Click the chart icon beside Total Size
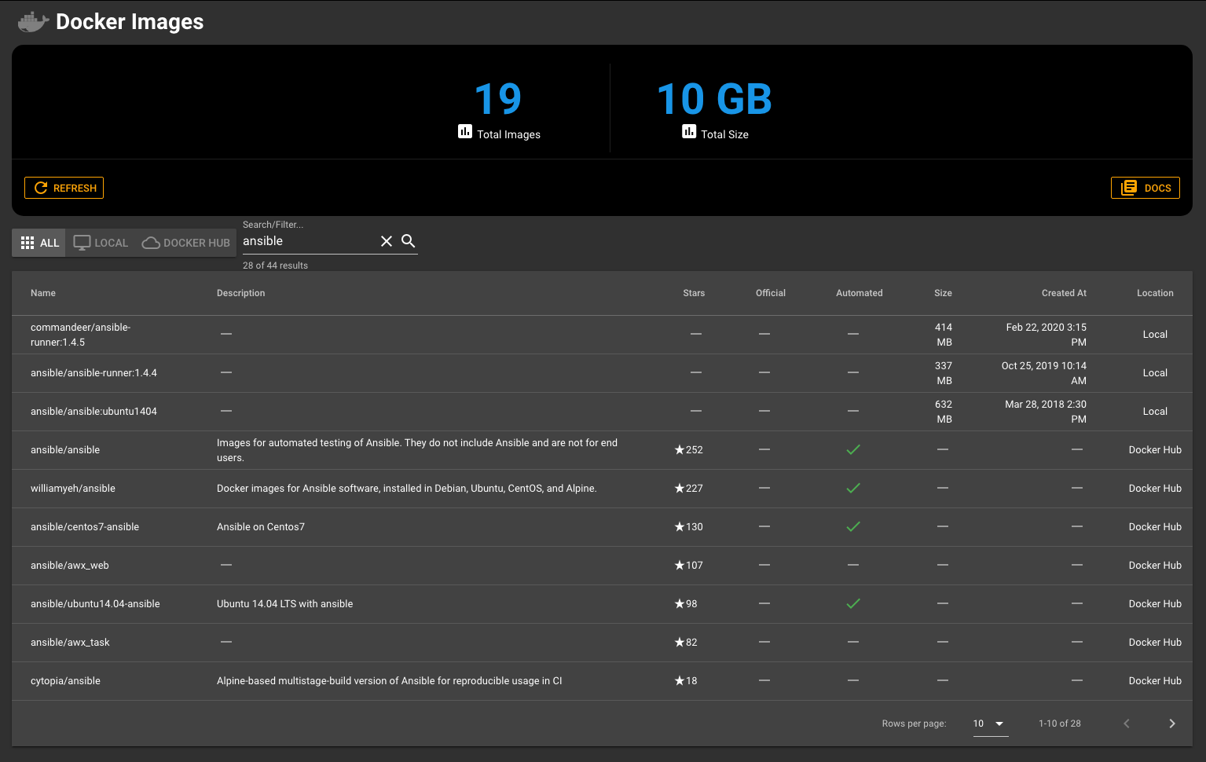Image resolution: width=1206 pixels, height=762 pixels. (x=689, y=131)
